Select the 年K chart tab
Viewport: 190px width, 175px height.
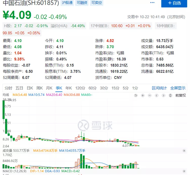coord(68,88)
